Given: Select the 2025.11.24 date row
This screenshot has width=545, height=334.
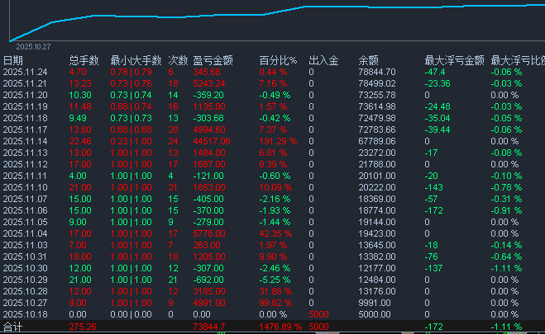Looking at the screenshot, I should point(25,72).
